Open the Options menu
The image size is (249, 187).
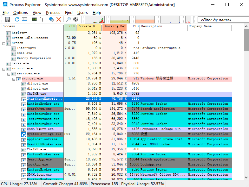click(x=21, y=13)
